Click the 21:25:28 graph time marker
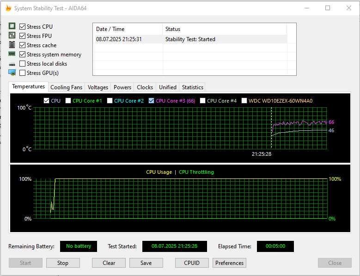 tap(262, 154)
